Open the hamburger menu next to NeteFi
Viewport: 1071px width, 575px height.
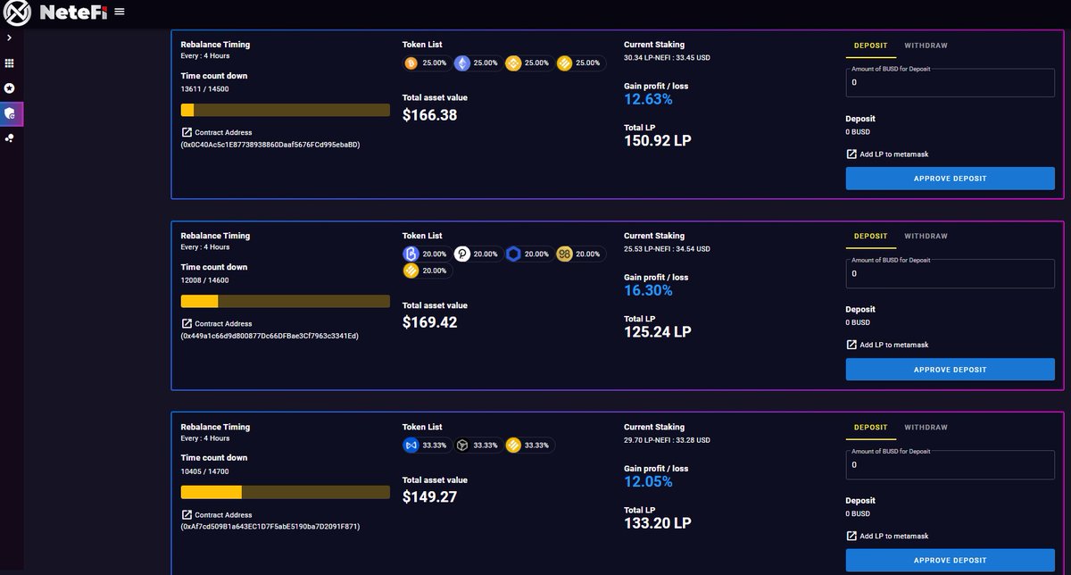[x=120, y=12]
